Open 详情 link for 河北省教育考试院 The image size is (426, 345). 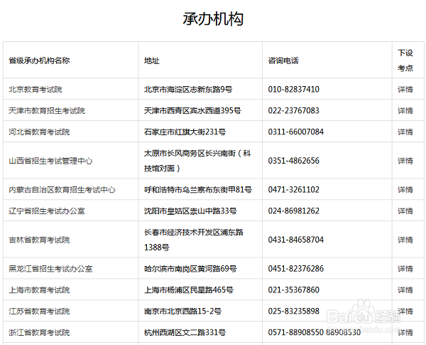click(405, 132)
